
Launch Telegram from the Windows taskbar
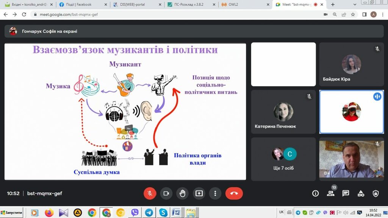pos(149,213)
